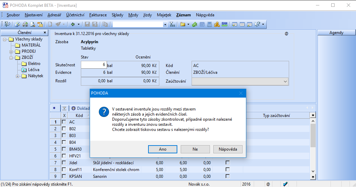Click the exit door toolbar icon
The width and height of the screenshot is (356, 187).
tap(7, 24)
